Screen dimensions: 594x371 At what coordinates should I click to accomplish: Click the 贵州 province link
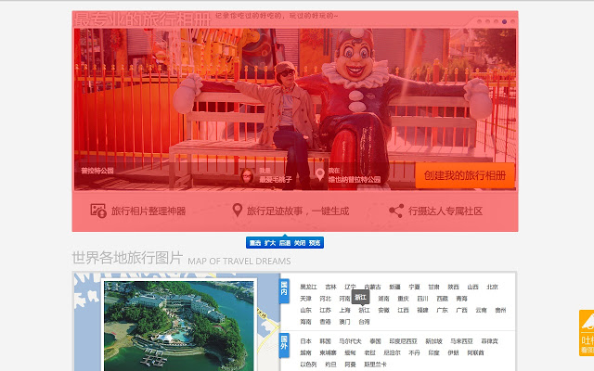pyautogui.click(x=500, y=310)
